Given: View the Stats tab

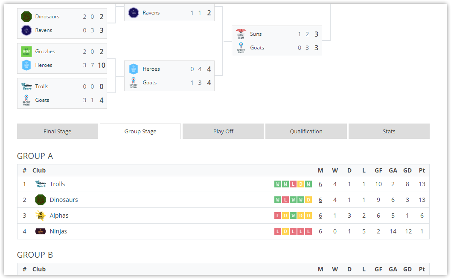Looking at the screenshot, I should 389,131.
